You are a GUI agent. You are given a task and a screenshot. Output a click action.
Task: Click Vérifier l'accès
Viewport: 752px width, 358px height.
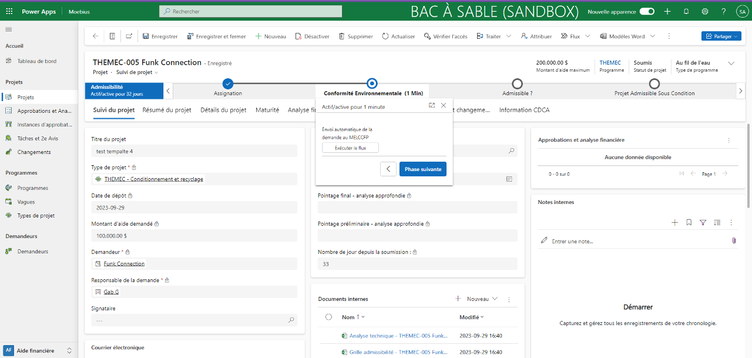445,36
